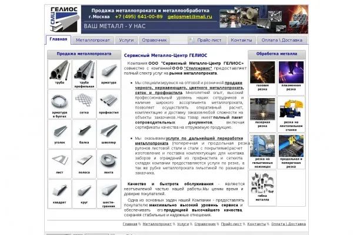
Task: Follow услуги по дальнейшей переработке металлопроката link
Action: 189,141
